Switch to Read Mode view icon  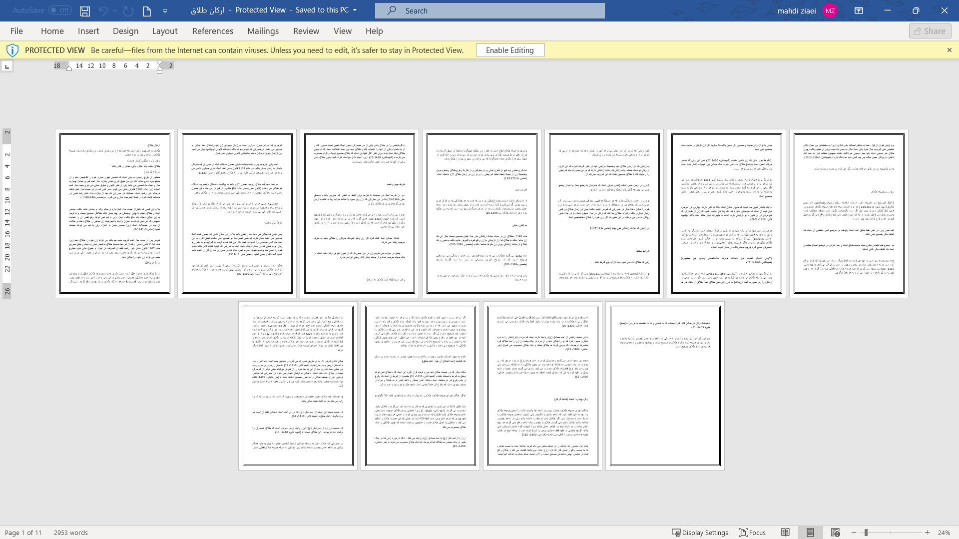coord(786,533)
